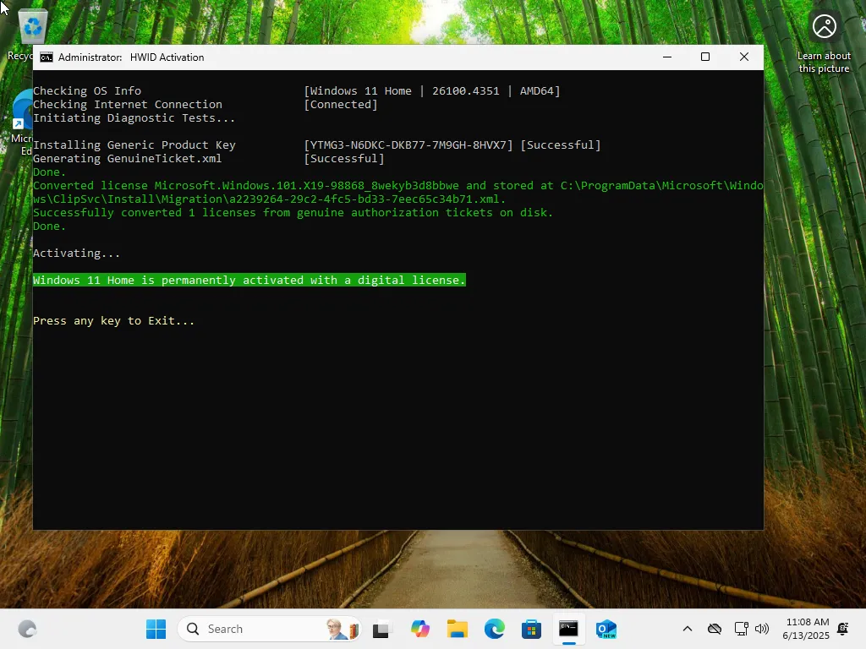Click the 'Administrator: HWID Activation' title text
The height and width of the screenshot is (649, 866).
[x=131, y=57]
